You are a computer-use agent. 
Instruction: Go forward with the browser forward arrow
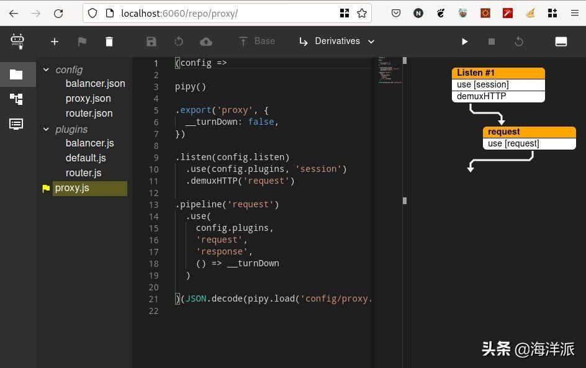pyautogui.click(x=36, y=14)
